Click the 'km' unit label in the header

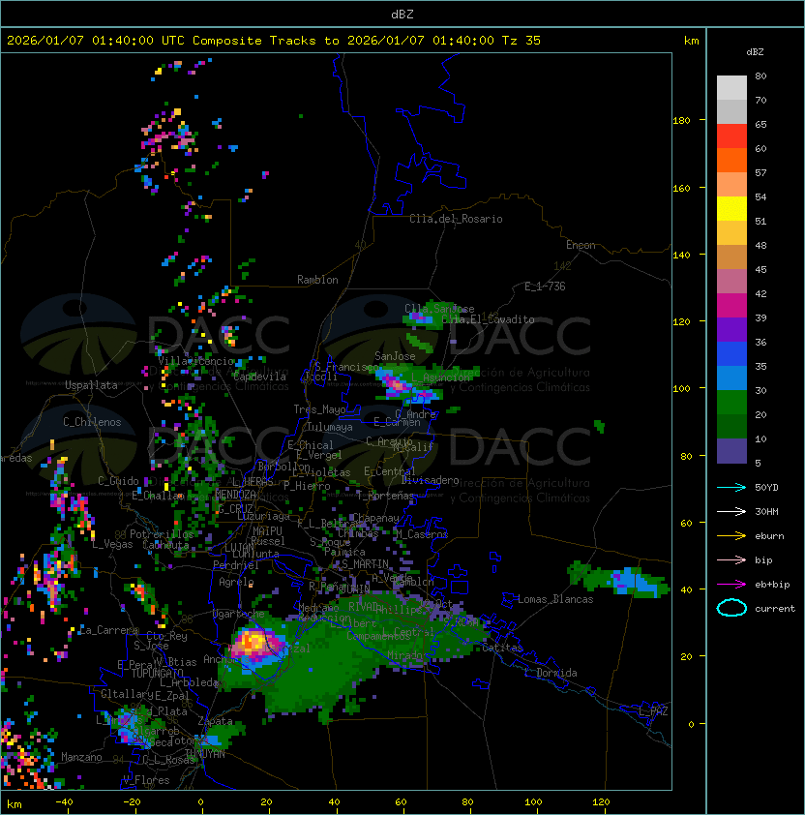(691, 41)
